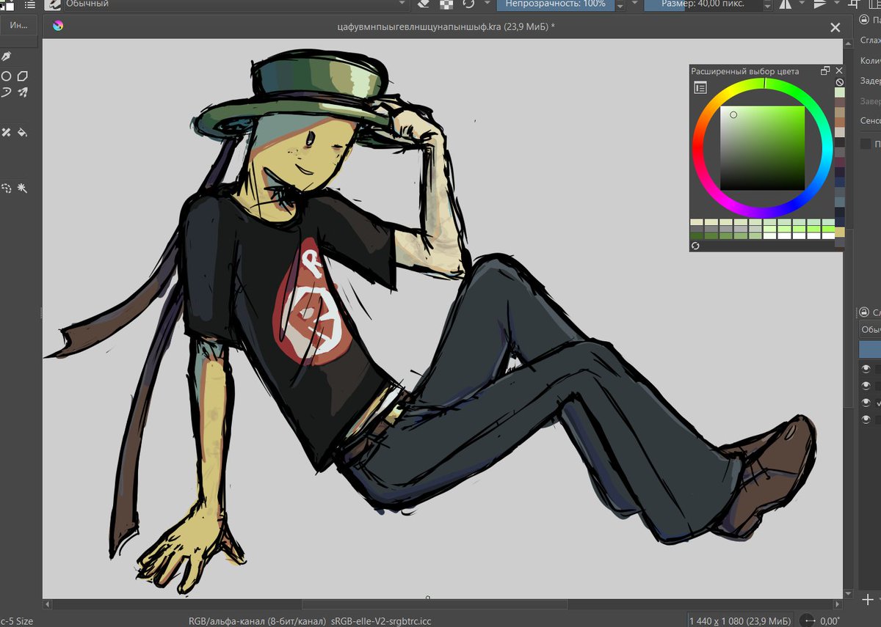Select the Smart Patch bandage tool
The image size is (881, 627).
point(6,133)
